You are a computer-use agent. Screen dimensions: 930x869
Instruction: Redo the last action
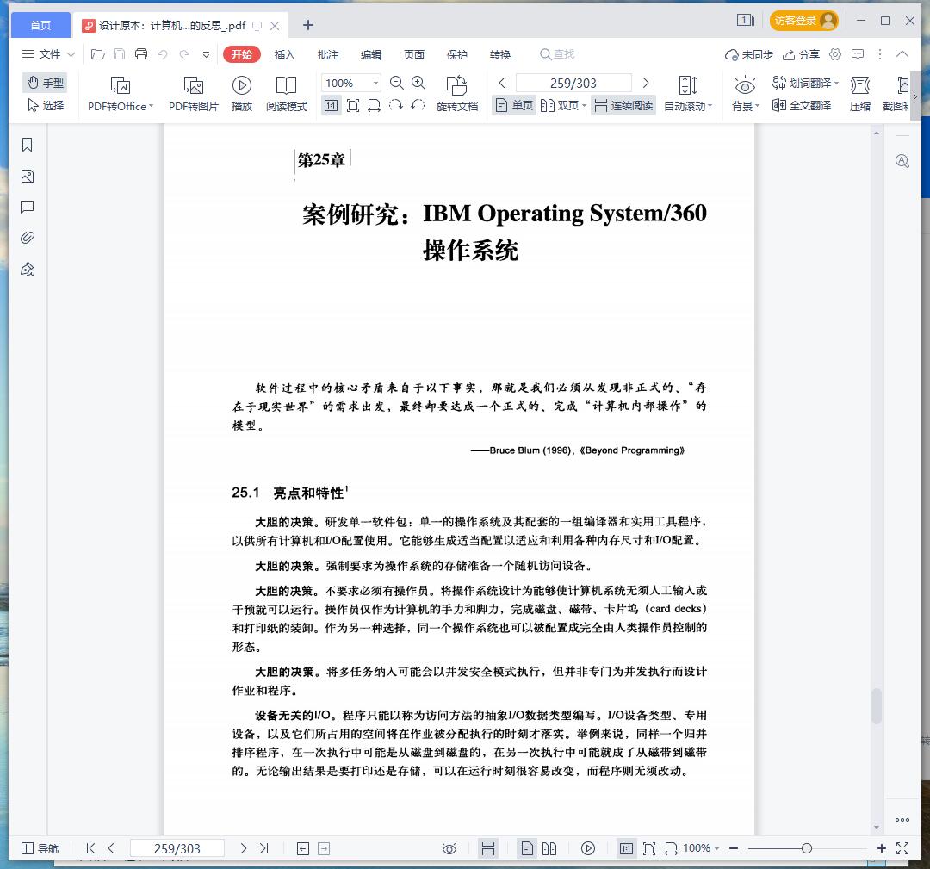pos(184,54)
